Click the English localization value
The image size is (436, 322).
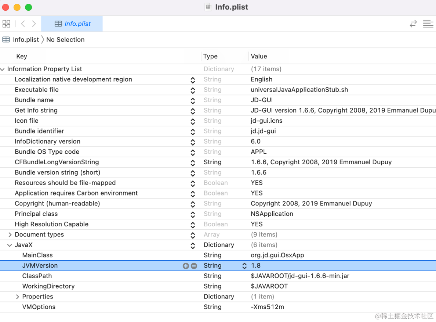pos(261,79)
